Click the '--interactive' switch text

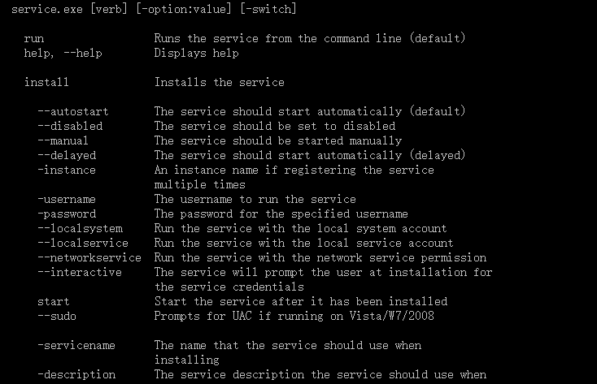click(80, 272)
